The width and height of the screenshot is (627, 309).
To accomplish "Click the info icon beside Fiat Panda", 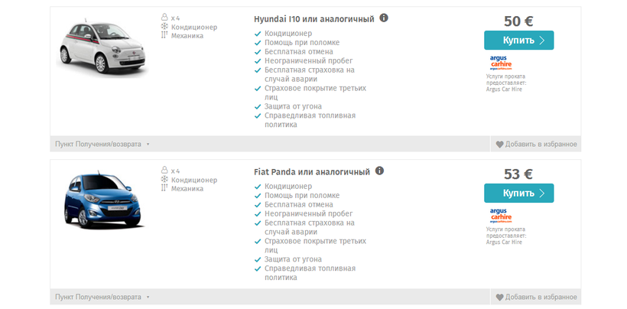I will pos(379,171).
